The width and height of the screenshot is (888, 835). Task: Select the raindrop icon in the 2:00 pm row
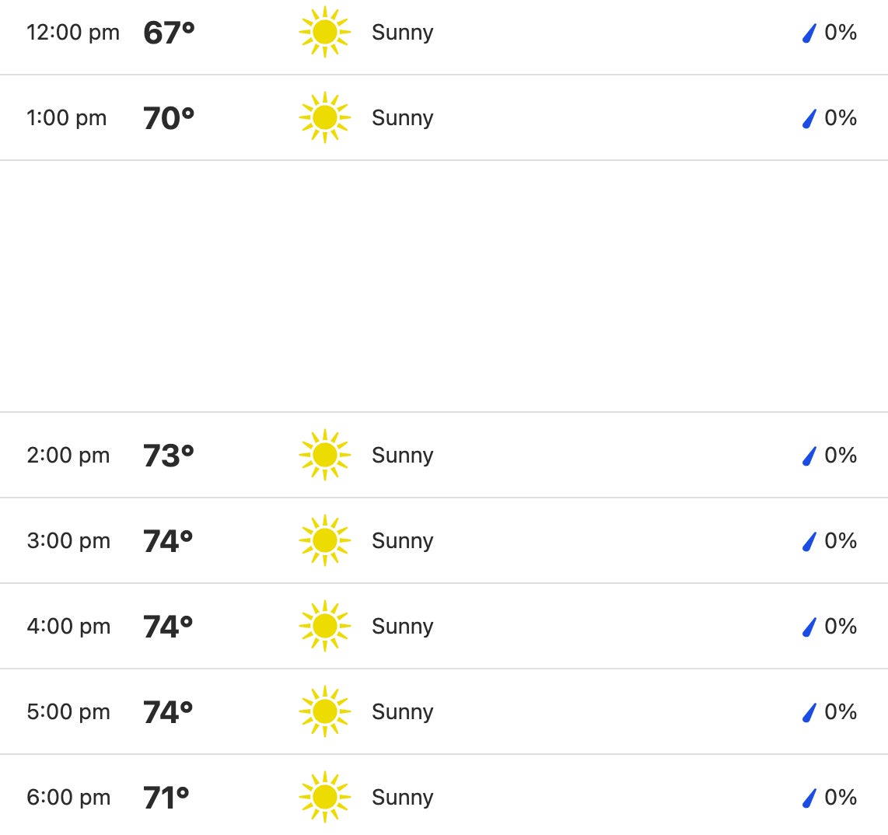809,456
